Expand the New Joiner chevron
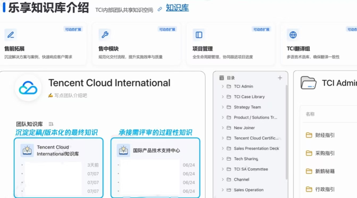 point(223,128)
